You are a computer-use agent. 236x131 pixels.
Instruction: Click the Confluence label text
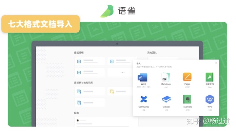pos(144,107)
